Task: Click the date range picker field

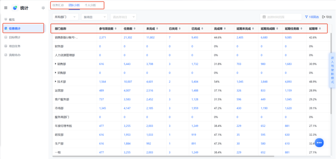Action: tap(281, 17)
